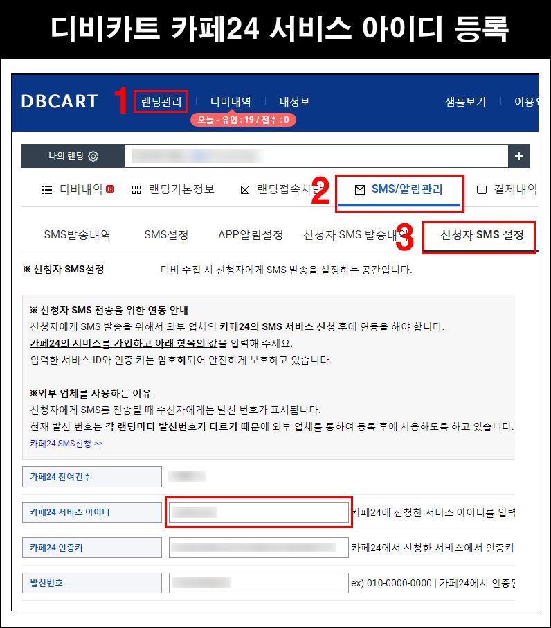Open 샘플보기 link in header
Screen dimensions: 551x628
pos(465,102)
